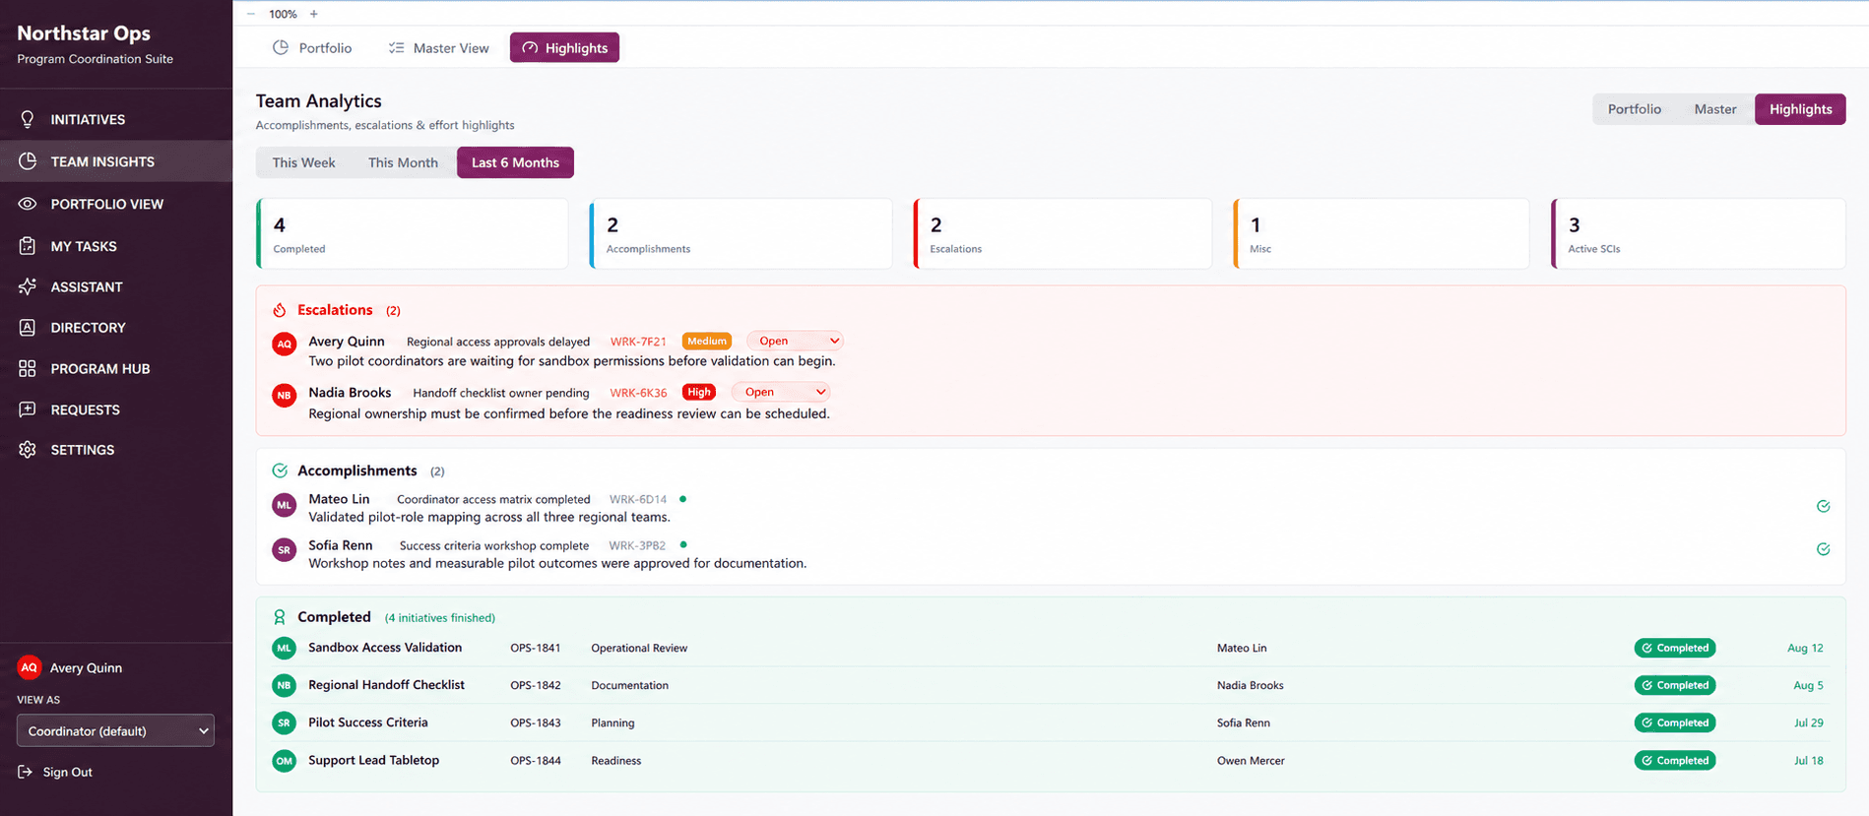Click the NB avatar beside Regional Handoff Checklist
Image resolution: width=1869 pixels, height=816 pixels.
tap(285, 685)
